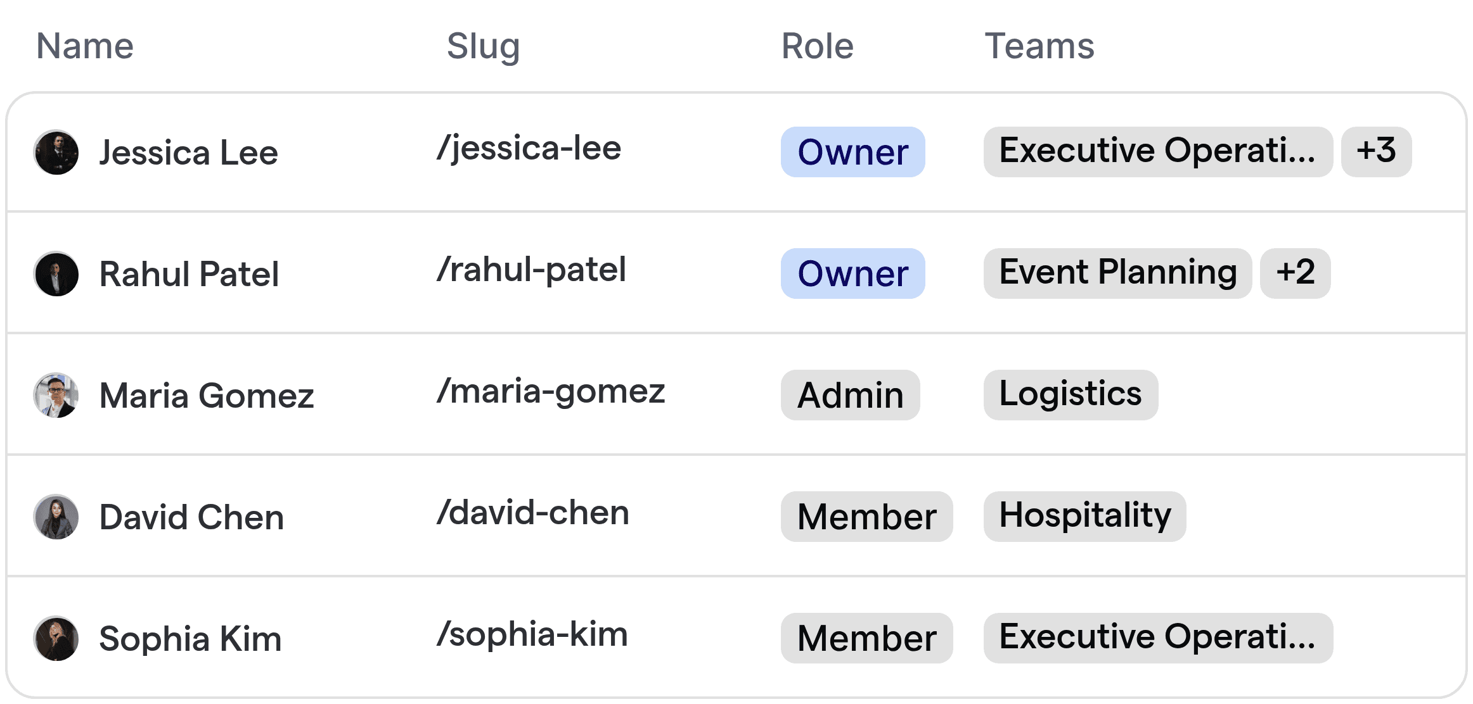The height and width of the screenshot is (704, 1473).
Task: Select Maria Gomez's avatar image
Action: (x=56, y=395)
